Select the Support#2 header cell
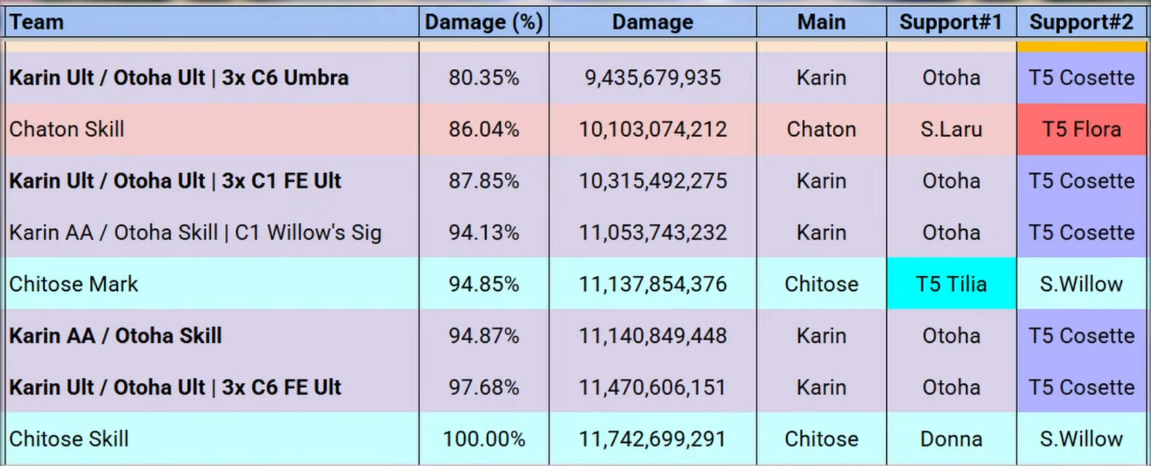The height and width of the screenshot is (466, 1151). pos(1081,22)
